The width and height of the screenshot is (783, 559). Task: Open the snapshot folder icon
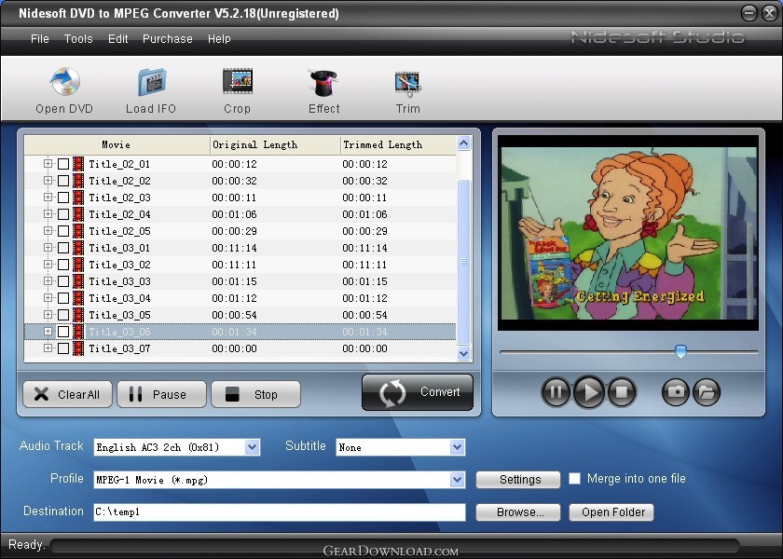pyautogui.click(x=707, y=392)
